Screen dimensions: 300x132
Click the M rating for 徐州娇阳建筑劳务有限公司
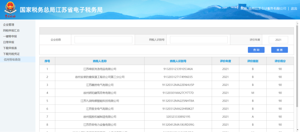tap(253, 93)
